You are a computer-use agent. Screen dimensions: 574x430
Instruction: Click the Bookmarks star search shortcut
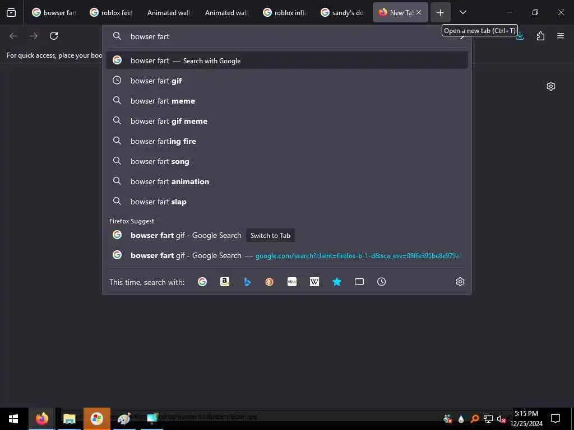(337, 282)
